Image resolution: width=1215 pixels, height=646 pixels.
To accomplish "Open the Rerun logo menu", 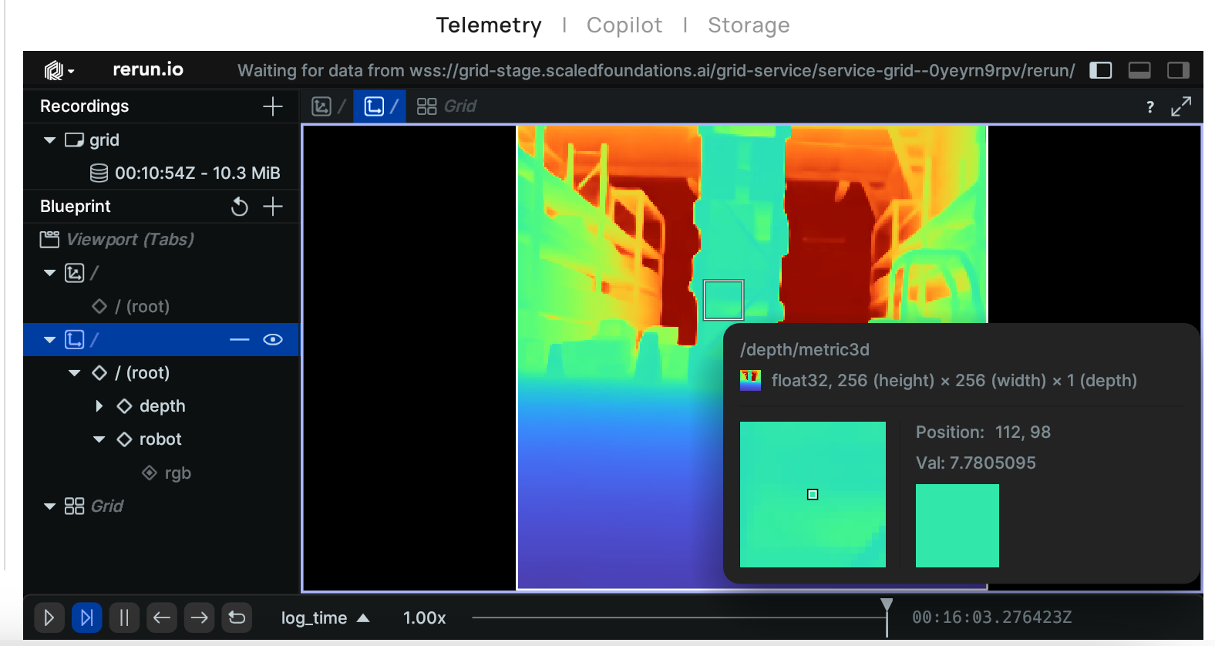I will tap(59, 70).
